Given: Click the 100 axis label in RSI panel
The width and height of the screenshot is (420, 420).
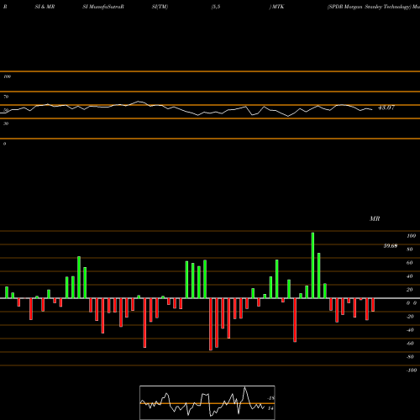Looking at the screenshot, I should [8, 76].
